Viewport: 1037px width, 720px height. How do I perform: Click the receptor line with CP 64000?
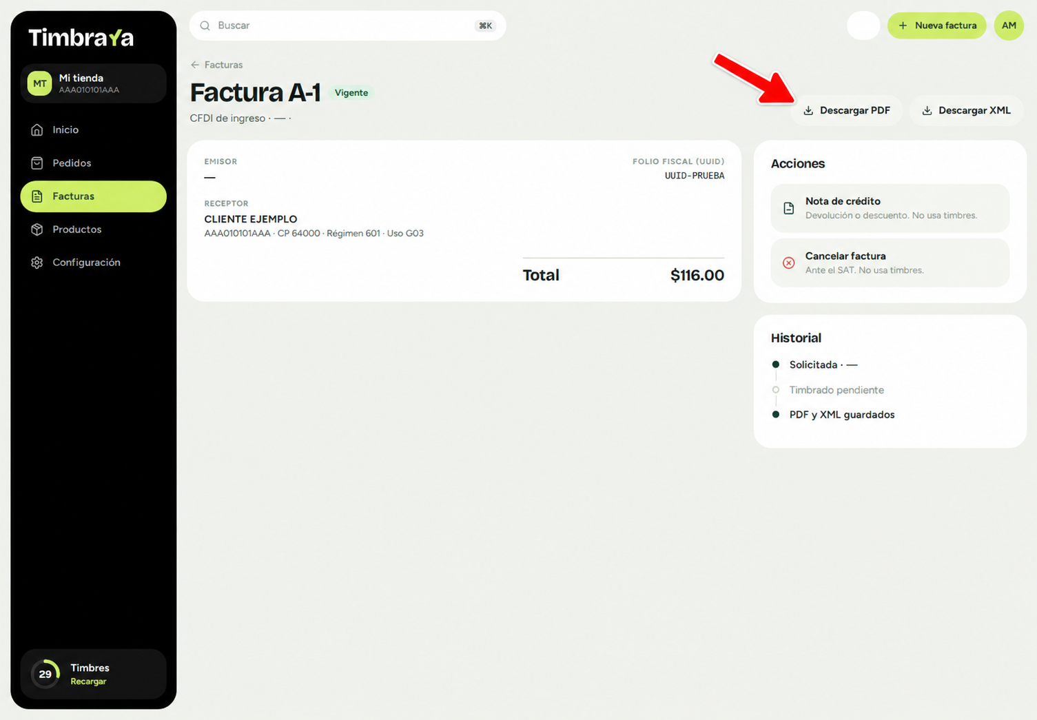point(314,234)
